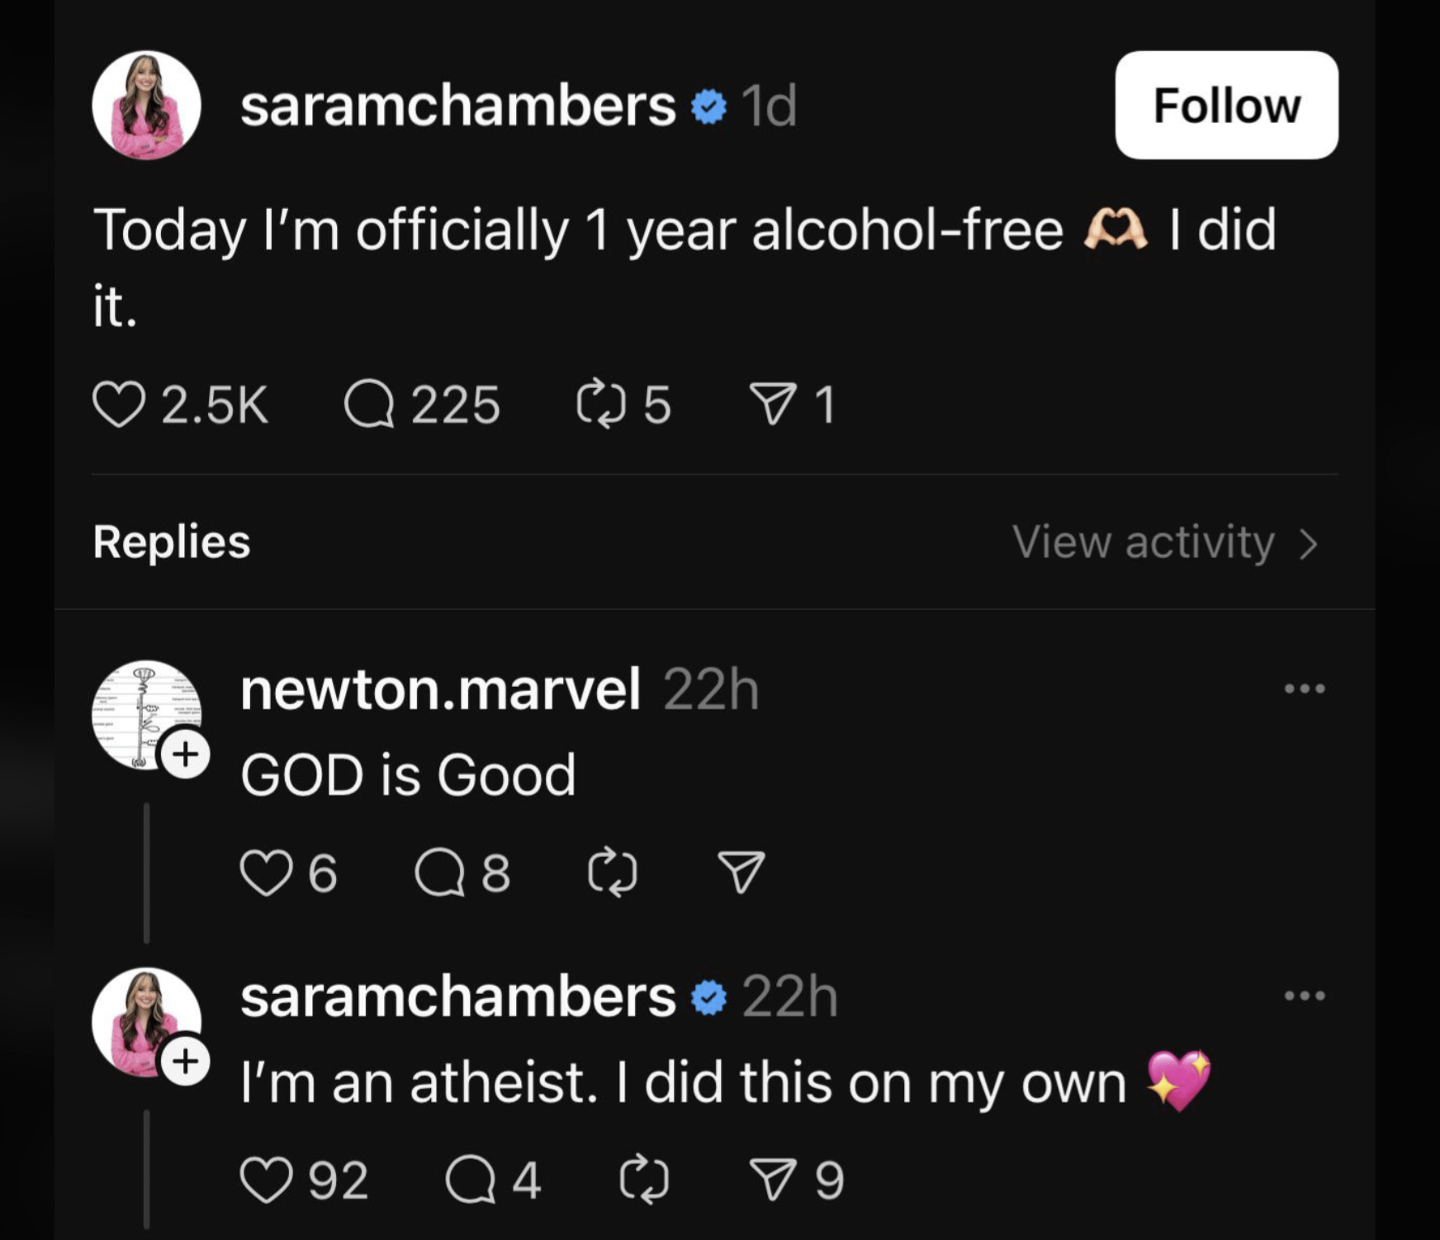Repost newton.marvel's 'GOD is Good' reply

click(612, 873)
